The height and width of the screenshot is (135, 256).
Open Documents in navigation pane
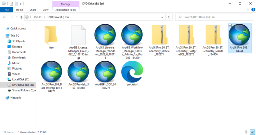pyautogui.click(x=19, y=52)
